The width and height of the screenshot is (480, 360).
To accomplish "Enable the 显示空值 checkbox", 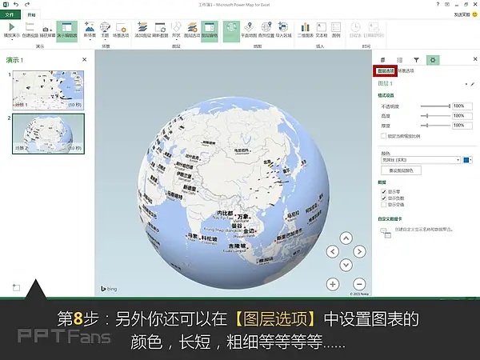I will [382, 203].
